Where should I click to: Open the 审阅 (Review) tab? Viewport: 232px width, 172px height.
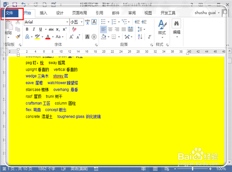(x=132, y=13)
